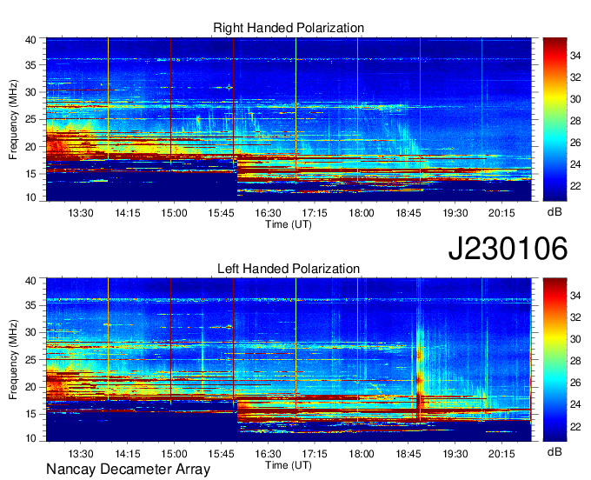Image resolution: width=591 pixels, height=480 pixels.
Task: Click the Right Handed Polarization title
Action: (289, 28)
